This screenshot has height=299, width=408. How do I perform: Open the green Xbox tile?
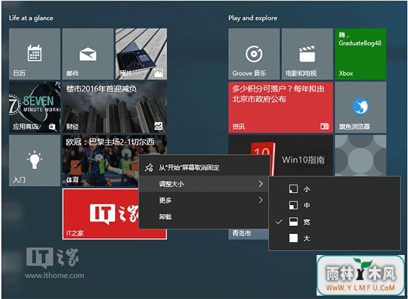point(361,54)
